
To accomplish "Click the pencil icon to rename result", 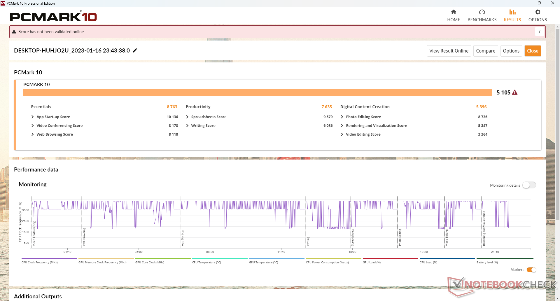I will [x=135, y=50].
